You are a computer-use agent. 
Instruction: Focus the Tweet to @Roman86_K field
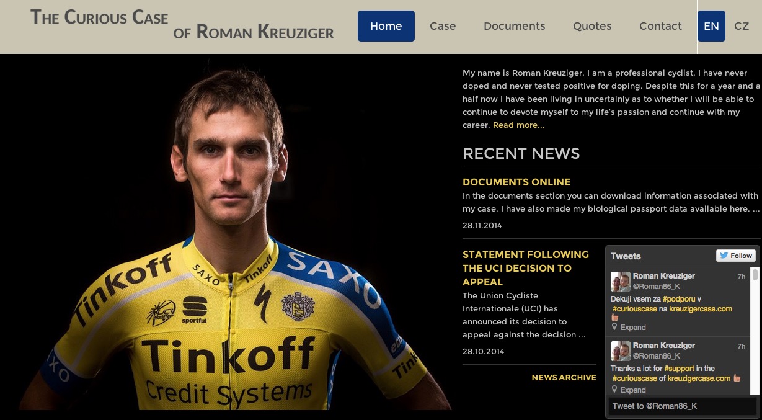click(683, 406)
